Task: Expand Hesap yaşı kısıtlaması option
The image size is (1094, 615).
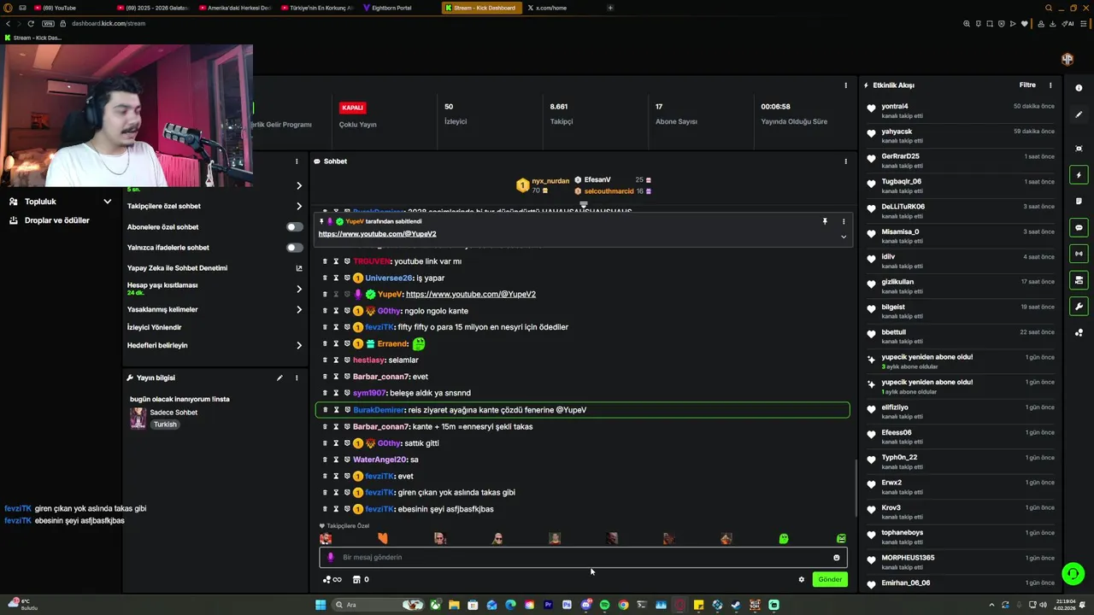Action: click(x=299, y=289)
